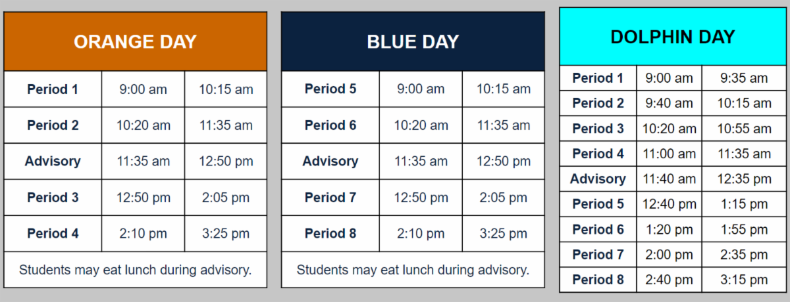790x302 pixels.
Task: Select the Advisory label in Dolphin Day table
Action: point(598,179)
